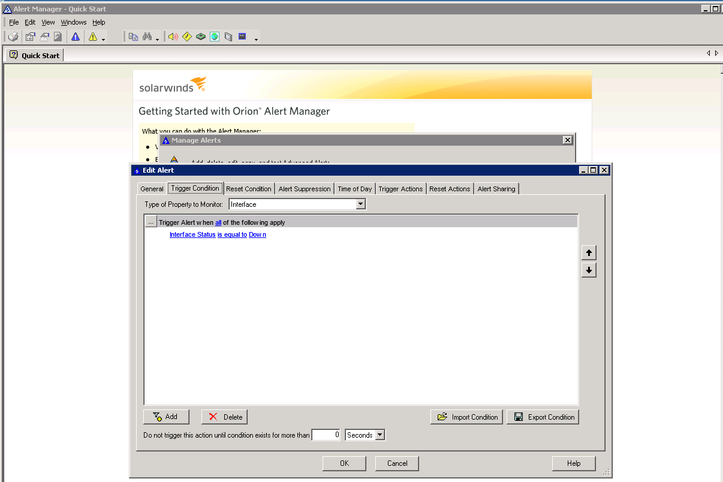The image size is (723, 482).
Task: Click the green chip board toolbar icon
Action: click(201, 37)
